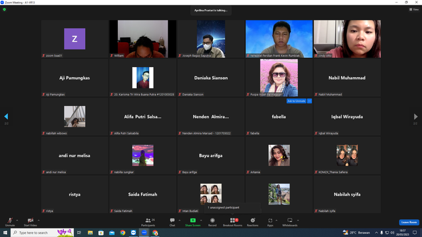Click the Nabilah syifa participant name
The height and width of the screenshot is (237, 422).
tap(347, 194)
